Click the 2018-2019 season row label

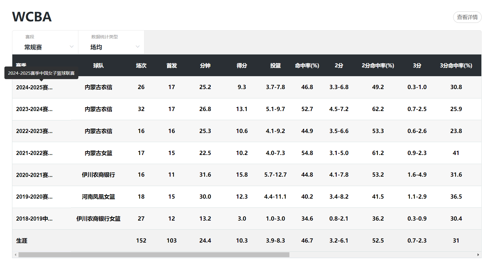tap(34, 219)
